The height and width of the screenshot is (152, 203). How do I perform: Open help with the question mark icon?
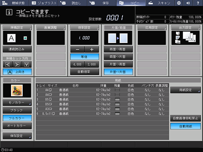coord(198,3)
